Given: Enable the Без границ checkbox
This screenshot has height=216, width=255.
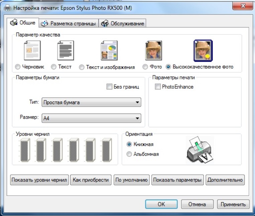Looking at the screenshot, I should pyautogui.click(x=109, y=87).
